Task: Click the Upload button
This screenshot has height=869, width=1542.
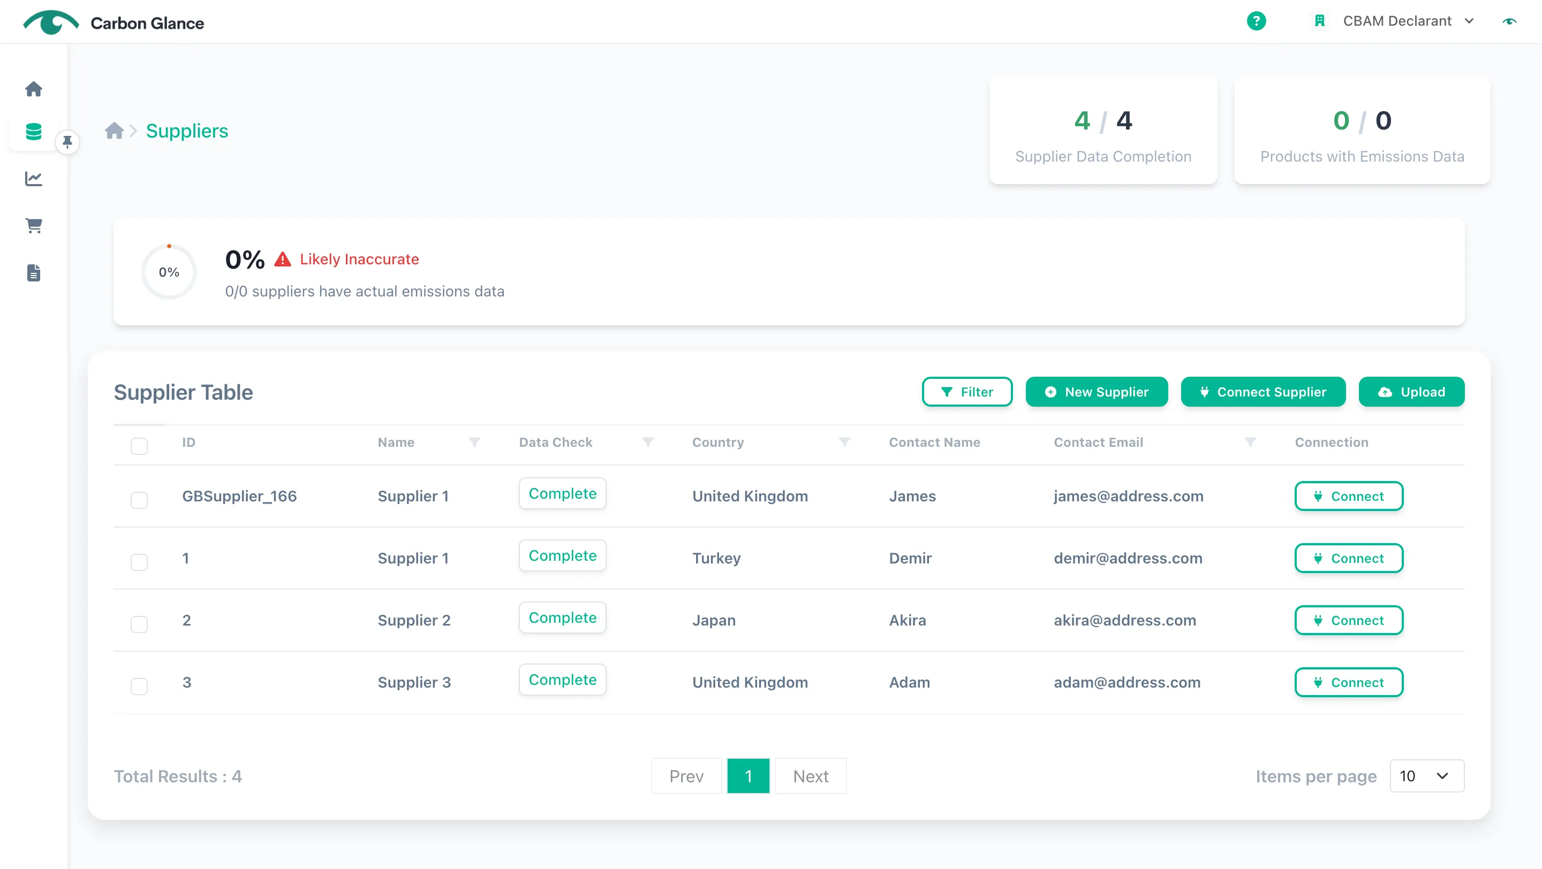Action: tap(1411, 392)
